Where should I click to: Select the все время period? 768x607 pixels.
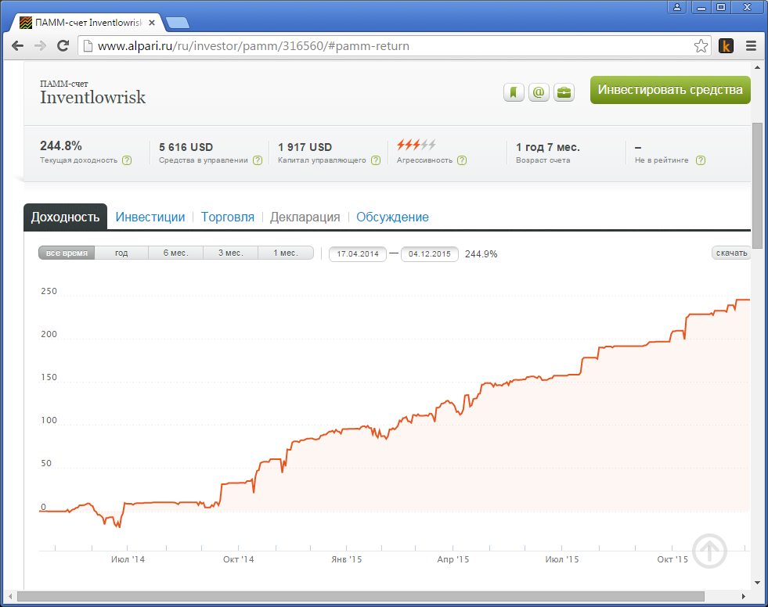tap(67, 253)
